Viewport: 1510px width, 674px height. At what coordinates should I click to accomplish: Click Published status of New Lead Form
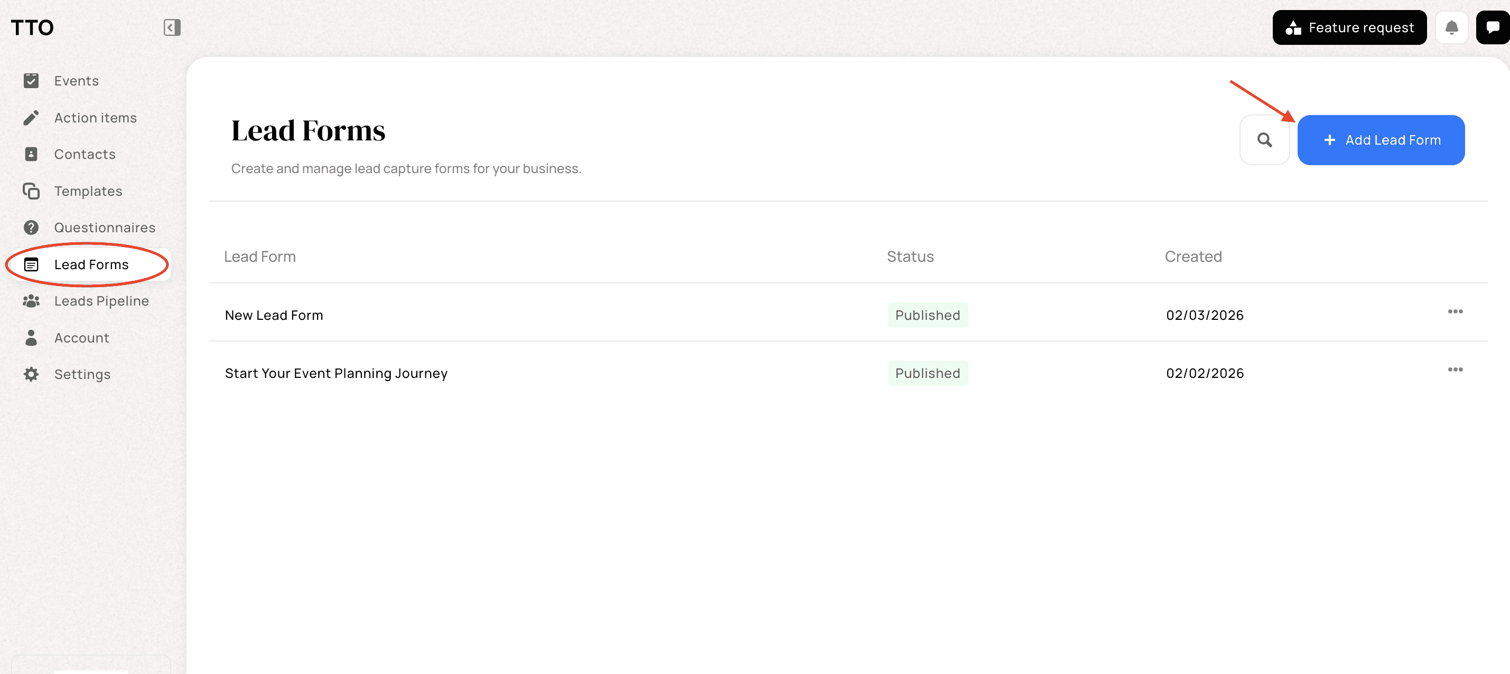point(927,315)
